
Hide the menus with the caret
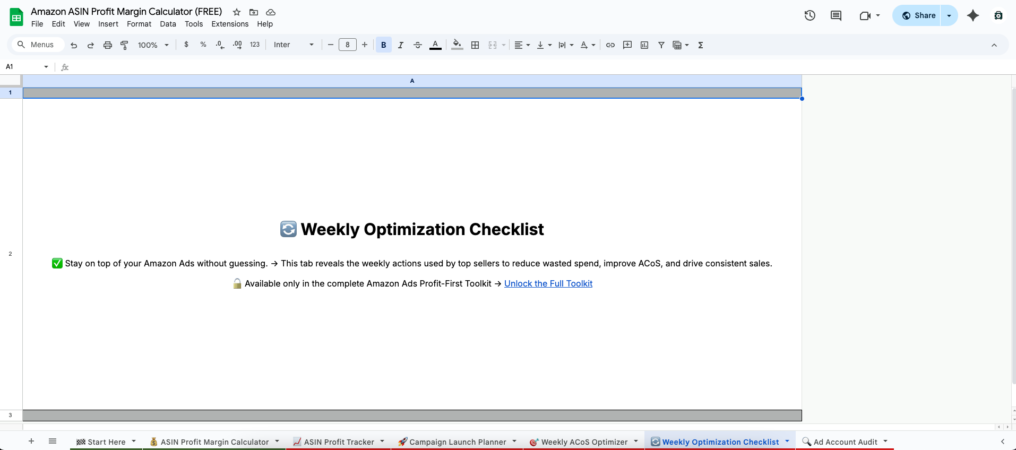(x=994, y=45)
